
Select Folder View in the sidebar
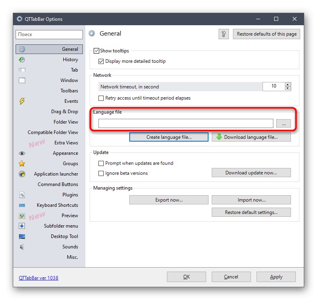[49, 122]
